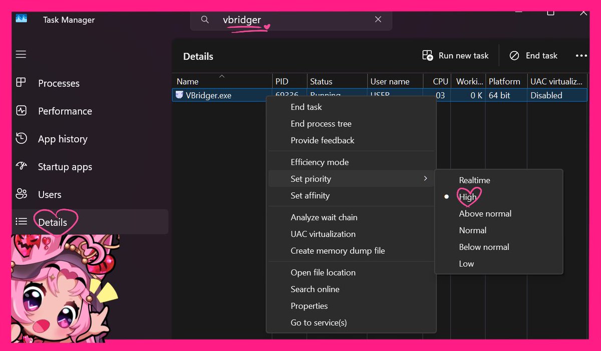Choose the Low priority option
The width and height of the screenshot is (601, 351).
pyautogui.click(x=466, y=263)
